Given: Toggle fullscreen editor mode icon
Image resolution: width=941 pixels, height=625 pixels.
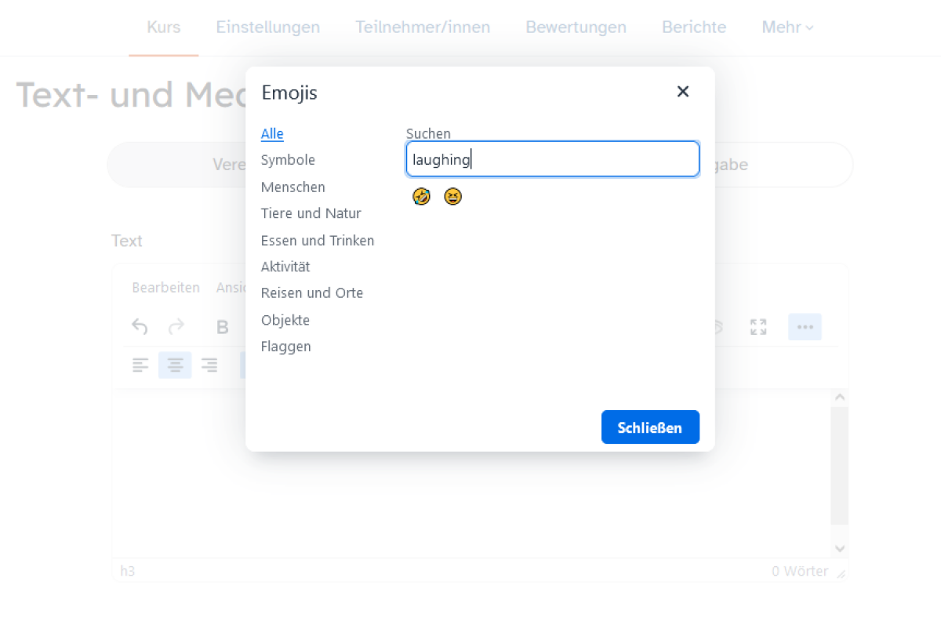Looking at the screenshot, I should [x=758, y=327].
